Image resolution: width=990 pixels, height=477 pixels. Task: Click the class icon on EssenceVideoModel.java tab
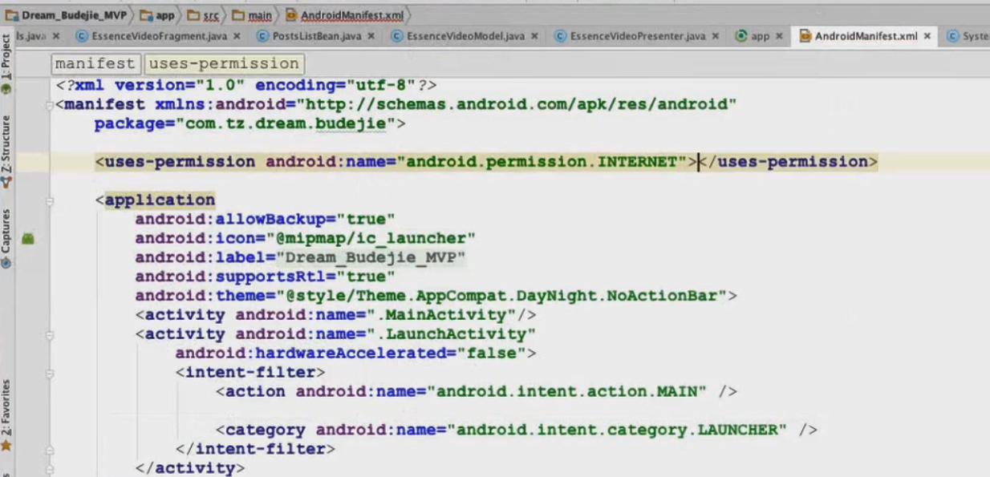[x=396, y=36]
